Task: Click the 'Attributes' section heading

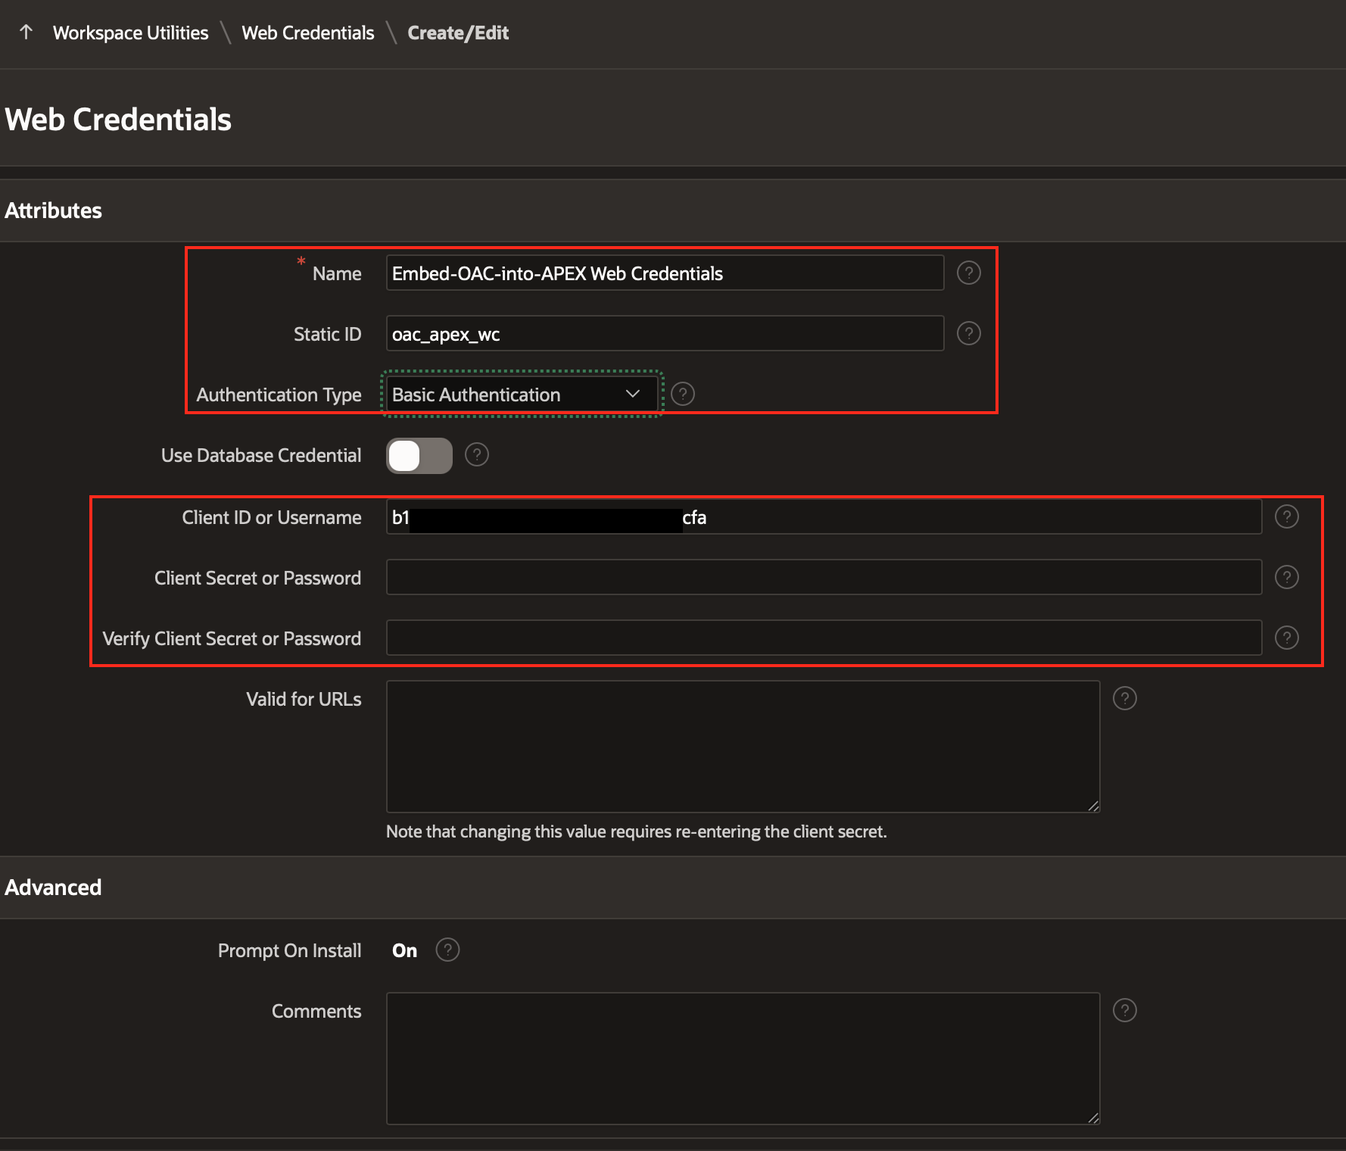Action: coord(53,211)
